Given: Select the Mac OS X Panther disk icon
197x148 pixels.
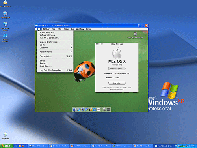Looking at the screenshot, I should click(135, 35).
